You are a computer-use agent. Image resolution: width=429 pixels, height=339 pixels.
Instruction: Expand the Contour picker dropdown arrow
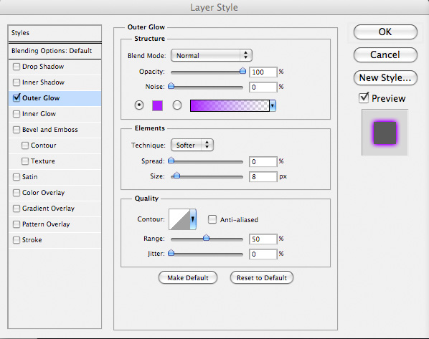(x=193, y=219)
